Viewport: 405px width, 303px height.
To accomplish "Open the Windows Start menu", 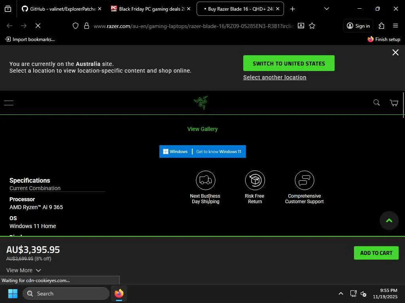I will click(x=13, y=294).
